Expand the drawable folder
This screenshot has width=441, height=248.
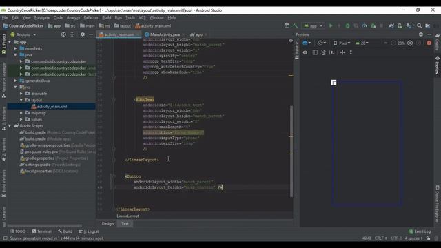coord(21,94)
